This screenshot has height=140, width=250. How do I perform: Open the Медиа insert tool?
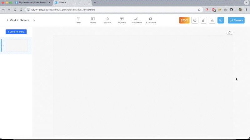point(93,20)
